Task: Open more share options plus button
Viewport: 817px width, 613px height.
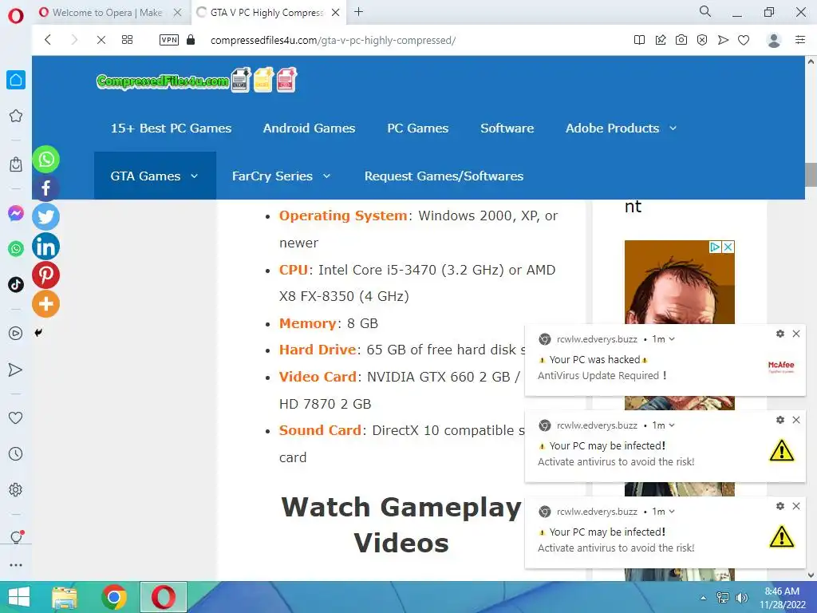Action: tap(45, 304)
